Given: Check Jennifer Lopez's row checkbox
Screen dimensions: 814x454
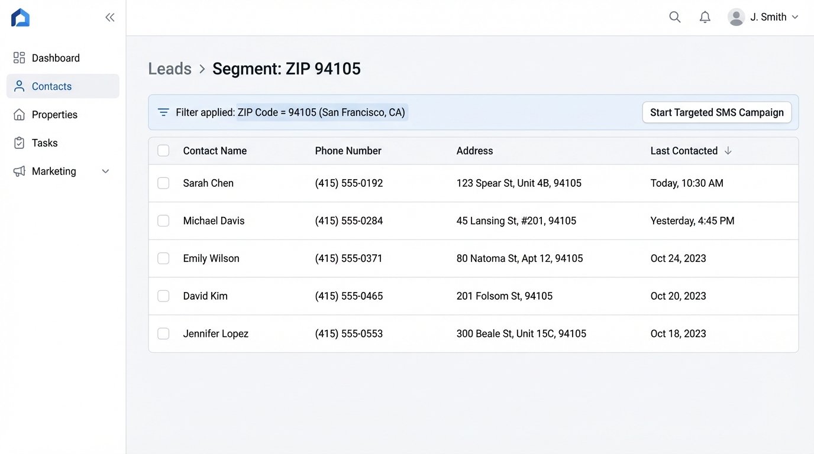Looking at the screenshot, I should pyautogui.click(x=163, y=333).
